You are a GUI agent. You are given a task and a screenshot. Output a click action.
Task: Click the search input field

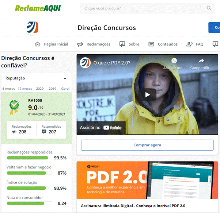(x=143, y=8)
